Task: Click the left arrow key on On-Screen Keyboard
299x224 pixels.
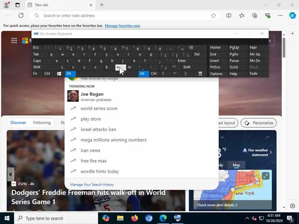Action: click(x=163, y=74)
